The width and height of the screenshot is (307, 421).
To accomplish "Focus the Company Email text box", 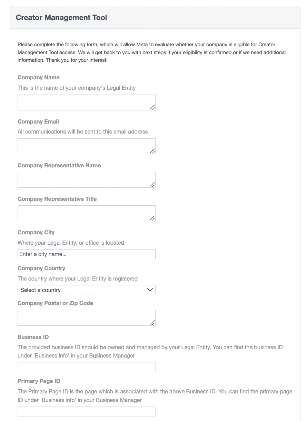I will tap(86, 146).
